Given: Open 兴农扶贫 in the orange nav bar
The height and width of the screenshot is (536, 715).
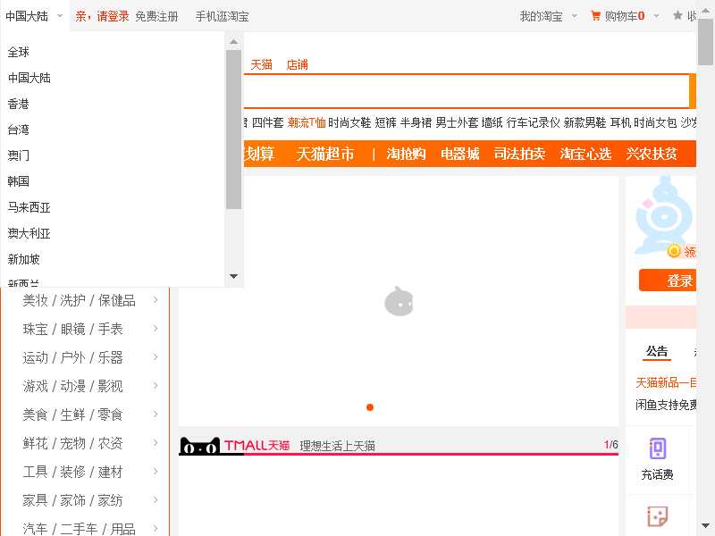Looking at the screenshot, I should 652,154.
